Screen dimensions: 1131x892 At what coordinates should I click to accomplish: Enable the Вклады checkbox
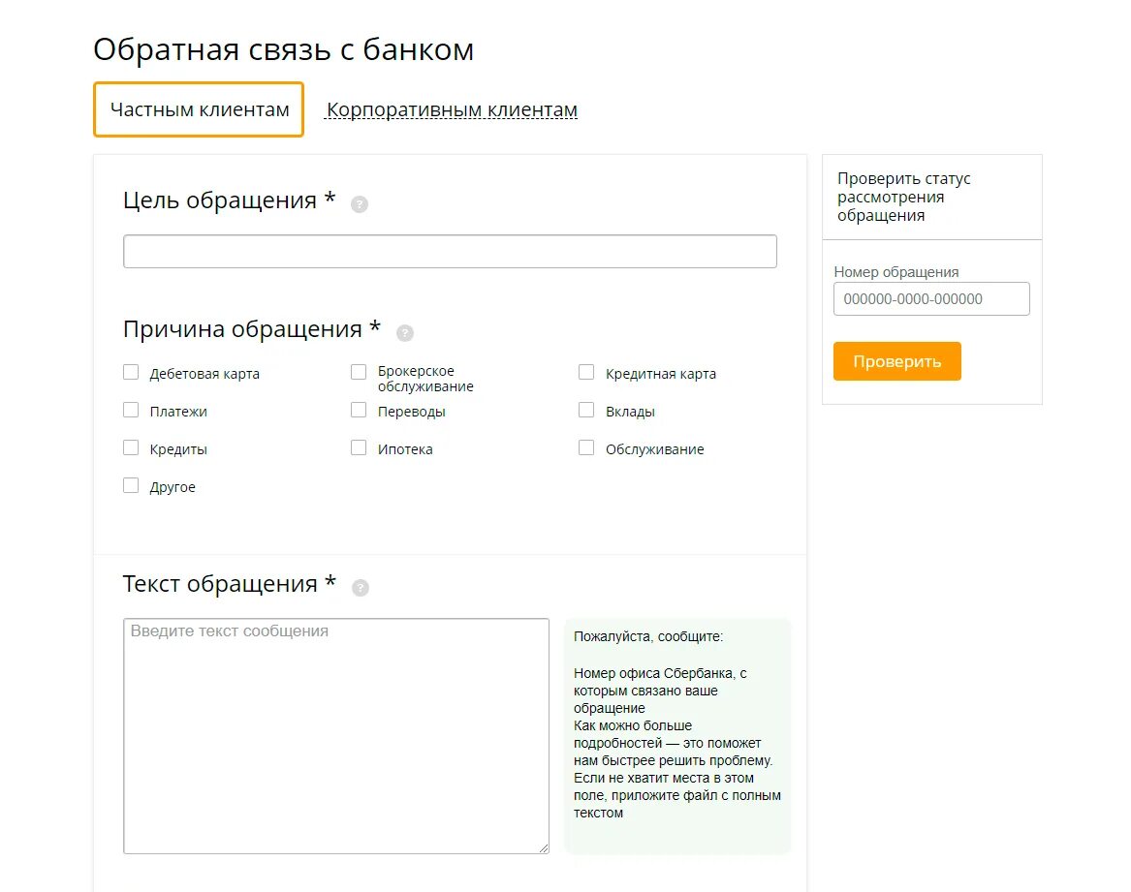click(x=586, y=410)
